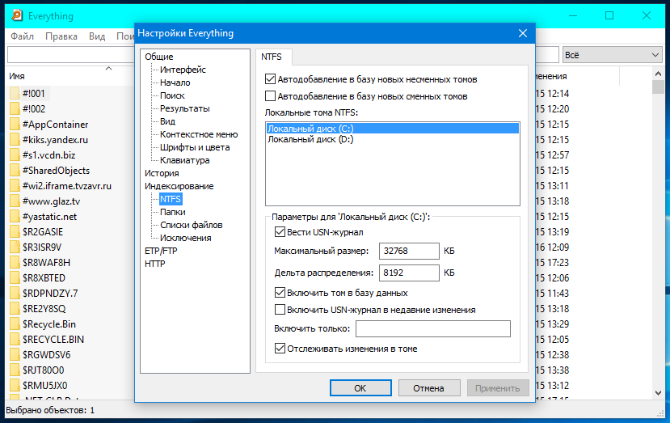Open 'История' settings page
Image resolution: width=670 pixels, height=423 pixels.
point(162,173)
